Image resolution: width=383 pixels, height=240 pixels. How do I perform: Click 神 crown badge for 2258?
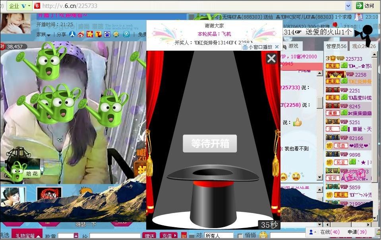click(x=335, y=74)
